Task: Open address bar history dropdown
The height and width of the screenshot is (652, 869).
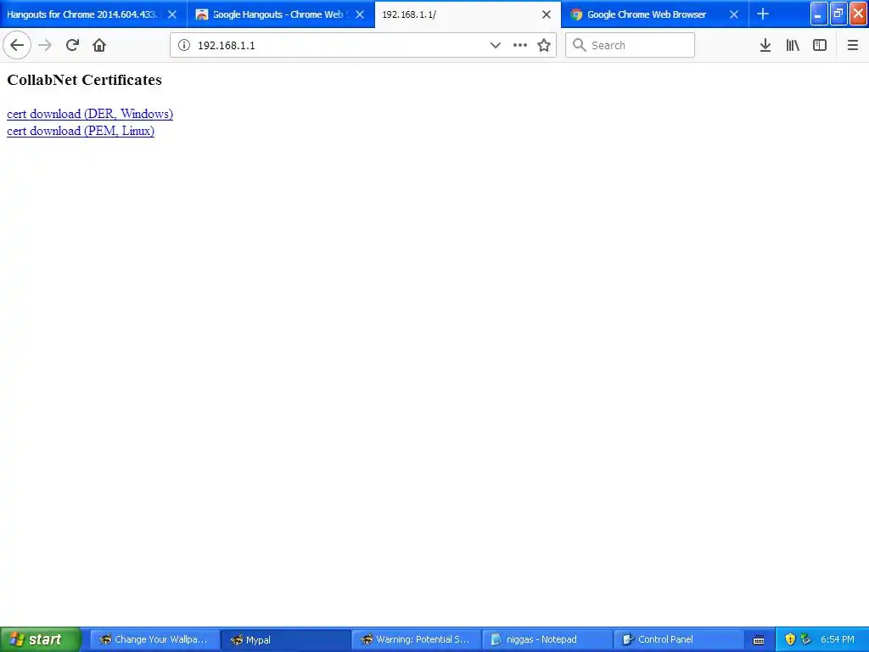Action: coord(495,45)
